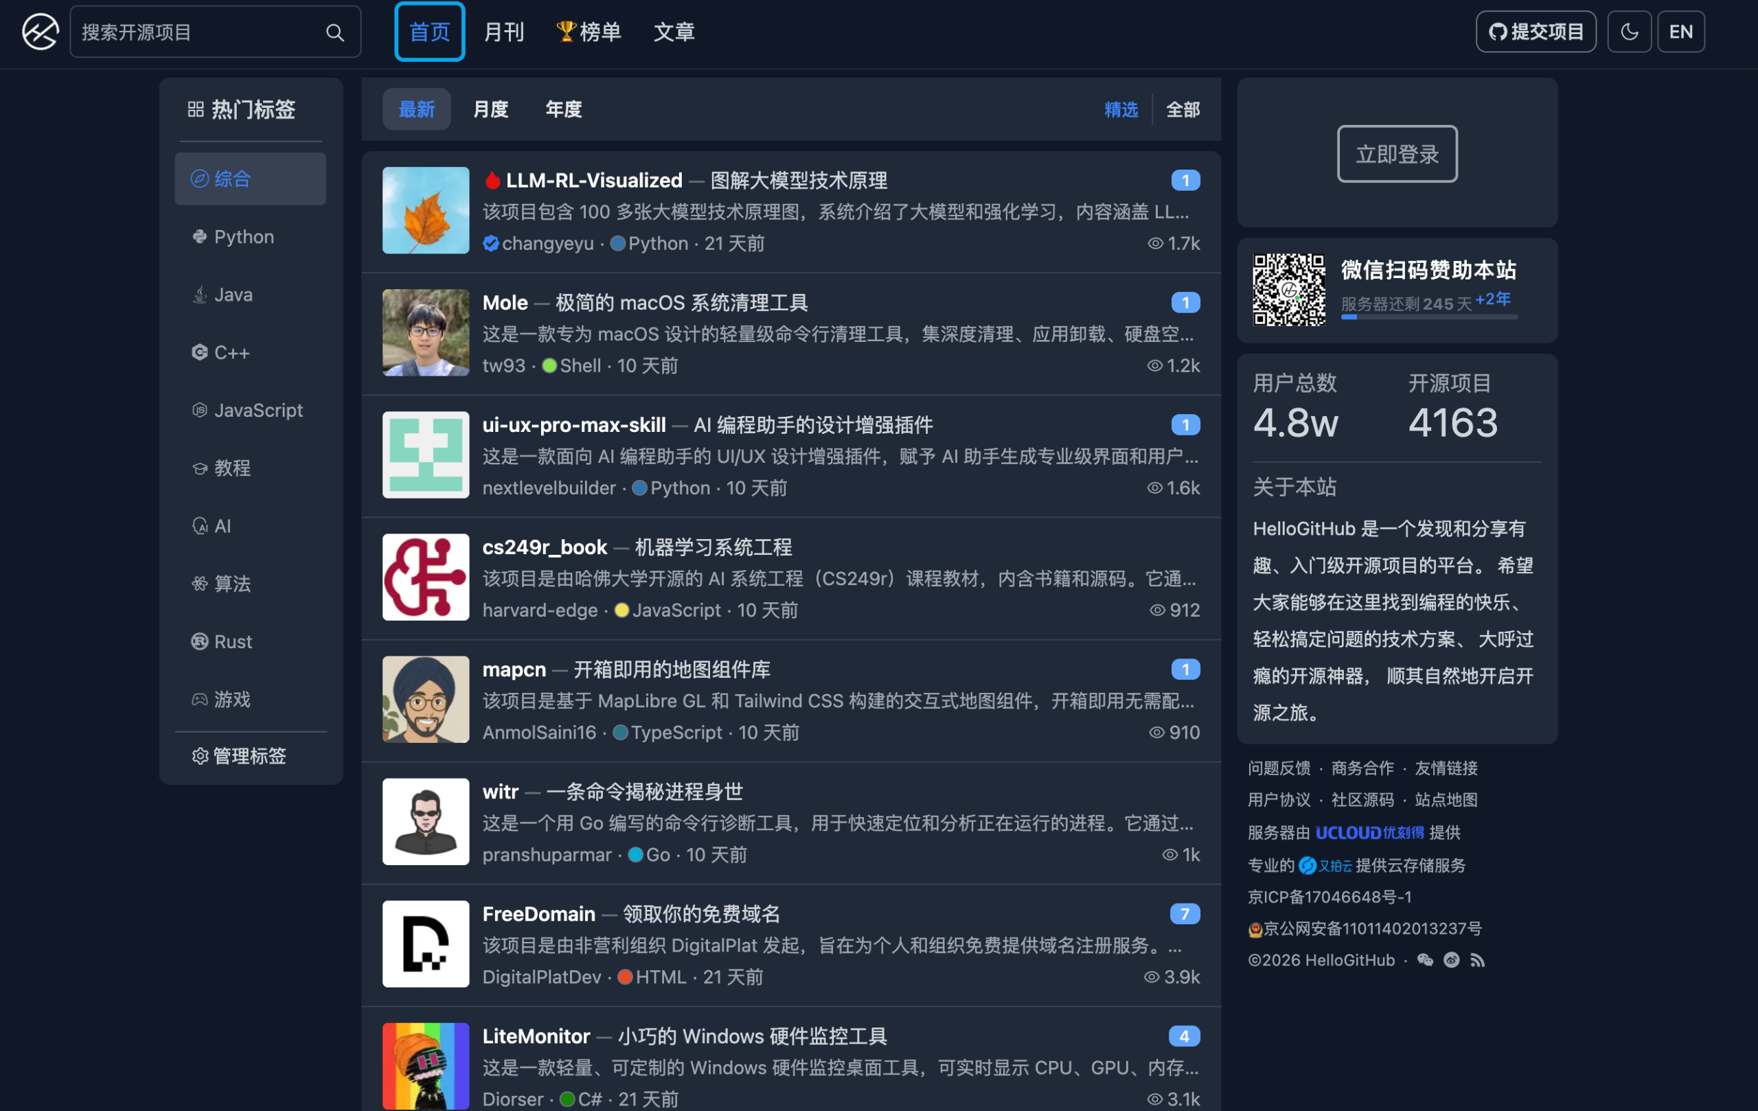Switch language to EN
This screenshot has height=1111, width=1758.
coord(1680,32)
